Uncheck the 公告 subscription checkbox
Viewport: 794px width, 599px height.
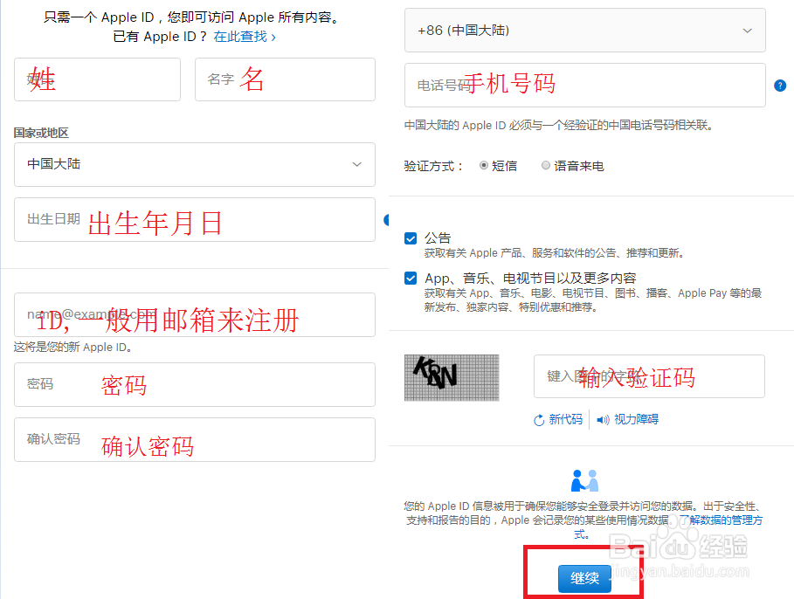point(411,238)
